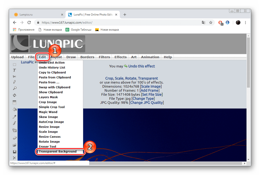Select Magic Wand from the Edit menu
Viewport: 260px width, 175px height.
point(48,112)
